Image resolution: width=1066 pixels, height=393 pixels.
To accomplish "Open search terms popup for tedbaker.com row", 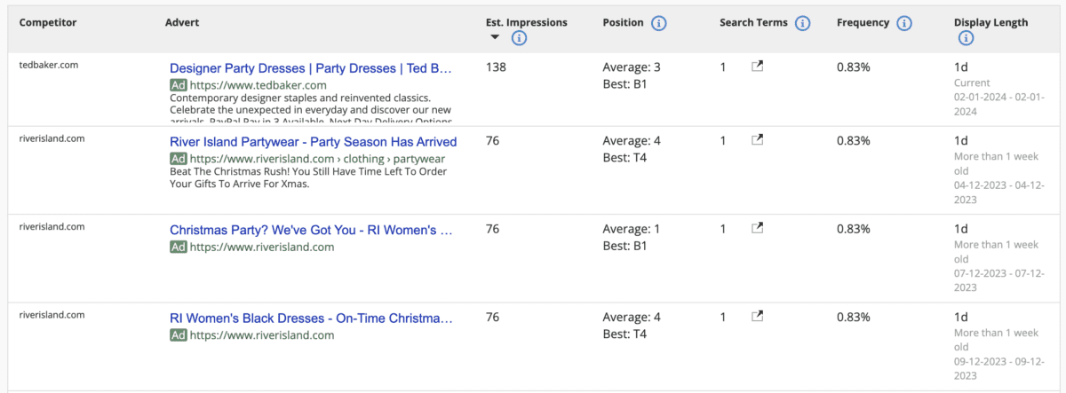I will coord(757,67).
